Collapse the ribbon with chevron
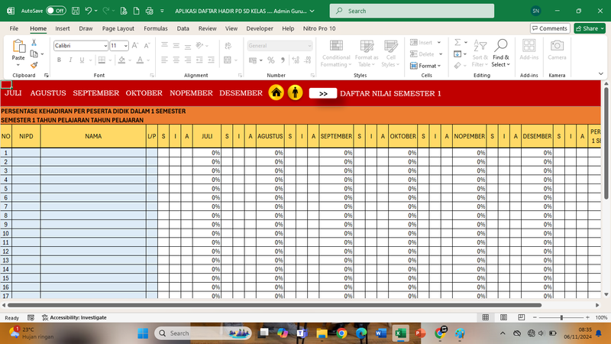Screen dimensions: 611x344 [601, 73]
